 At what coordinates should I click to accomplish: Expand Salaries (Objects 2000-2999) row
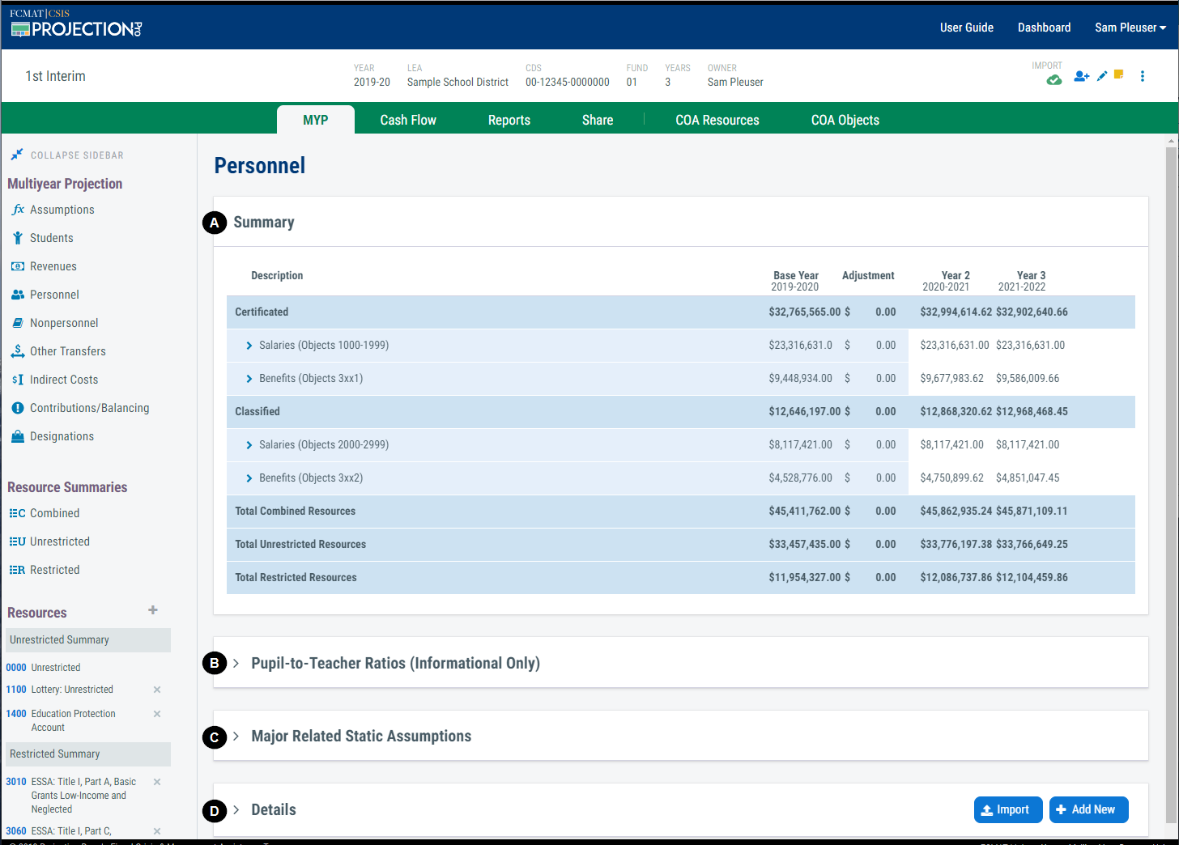tap(249, 445)
